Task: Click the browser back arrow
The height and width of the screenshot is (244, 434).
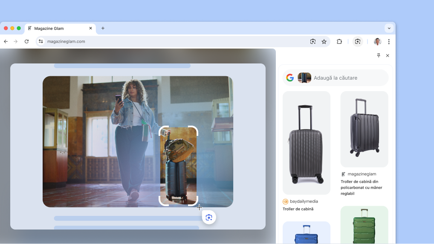Action: tap(6, 41)
